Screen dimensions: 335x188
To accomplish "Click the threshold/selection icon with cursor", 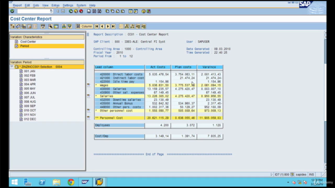I will point(50,26).
